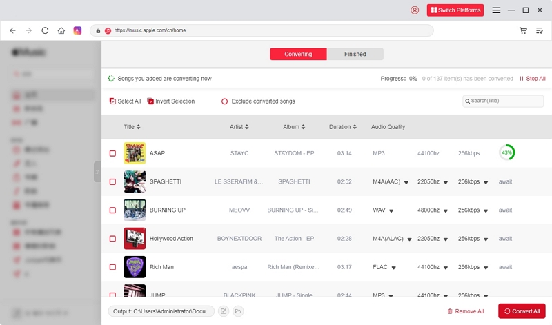This screenshot has height=325, width=552.
Task: Click the search magnifier icon
Action: (x=468, y=101)
